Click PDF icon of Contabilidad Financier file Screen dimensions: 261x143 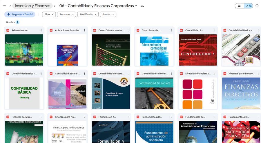coord(138,74)
